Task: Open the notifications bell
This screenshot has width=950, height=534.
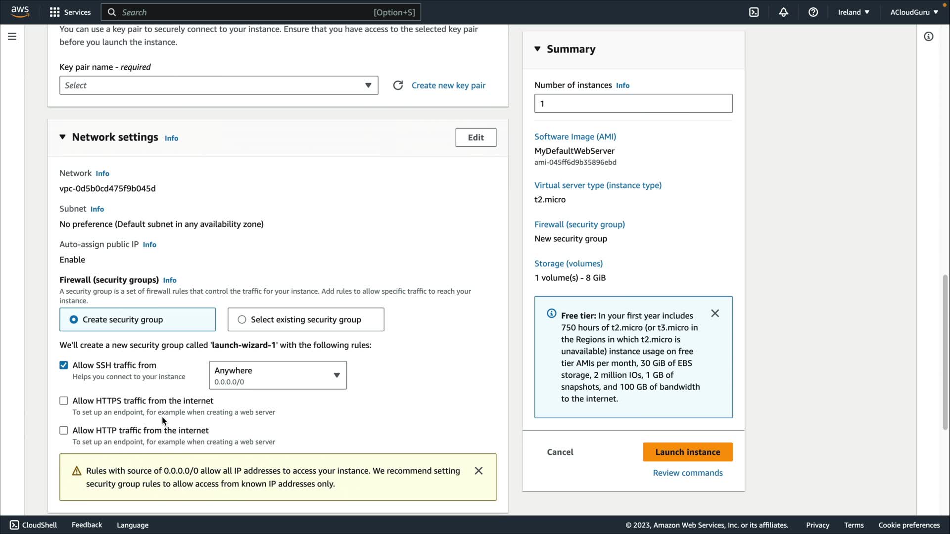Action: click(783, 12)
